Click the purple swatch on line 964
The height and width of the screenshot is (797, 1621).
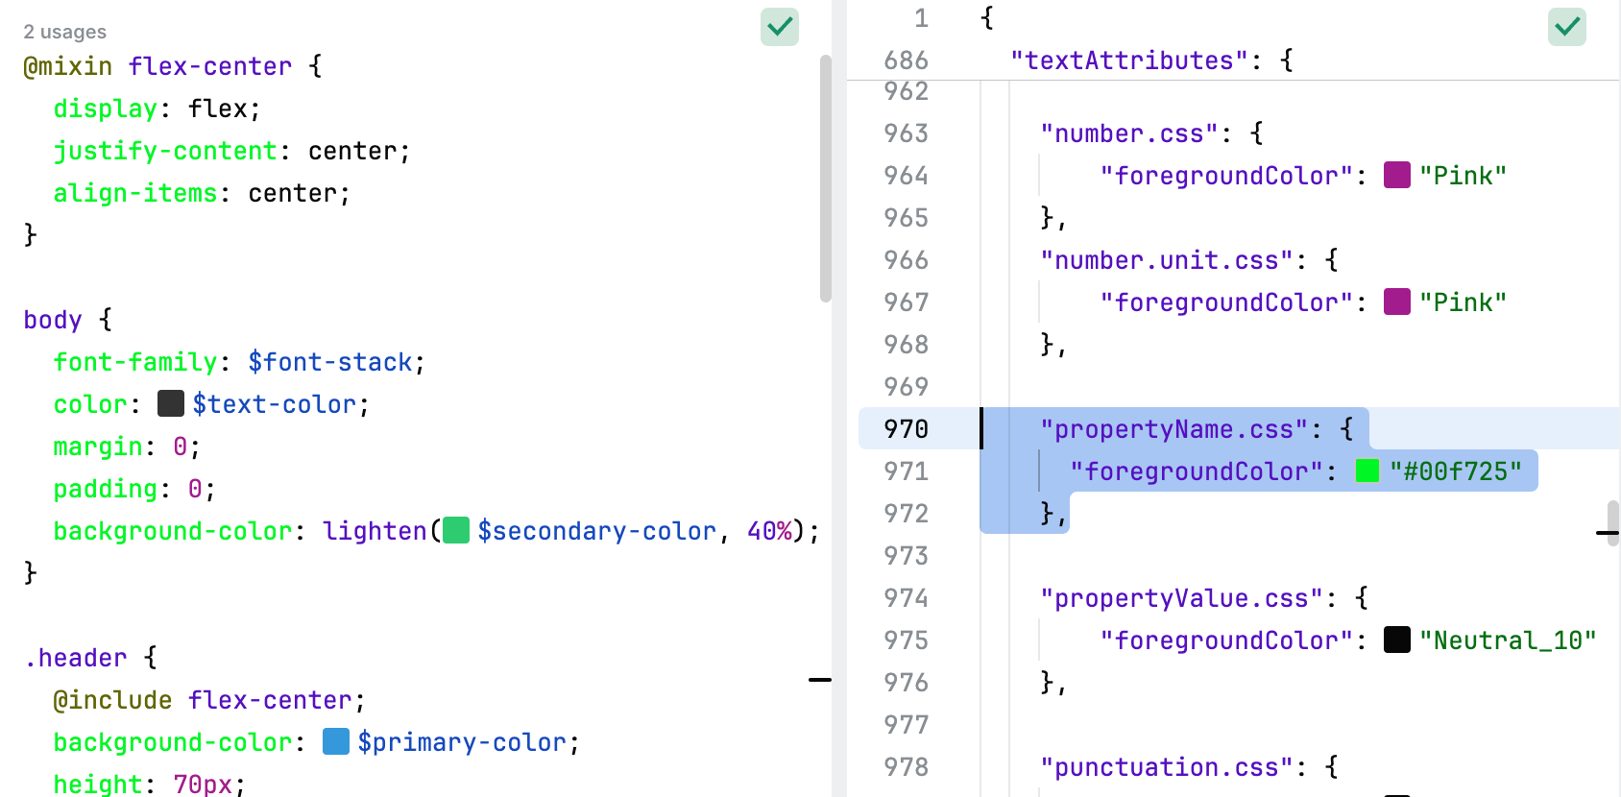(x=1397, y=175)
